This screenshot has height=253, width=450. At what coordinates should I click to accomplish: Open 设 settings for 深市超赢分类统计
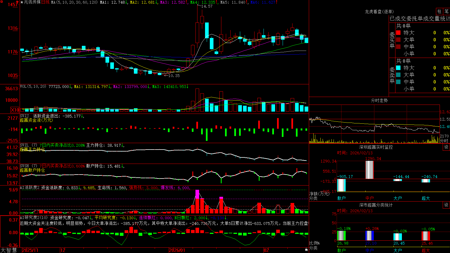point(446,205)
